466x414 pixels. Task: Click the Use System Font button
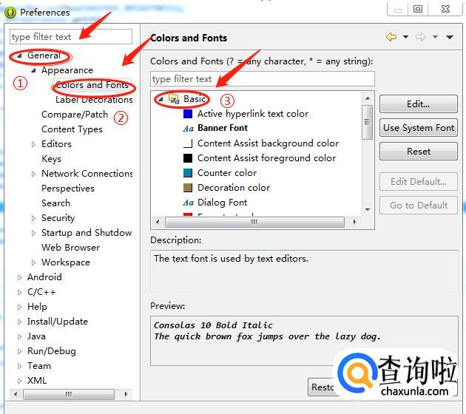pyautogui.click(x=418, y=127)
